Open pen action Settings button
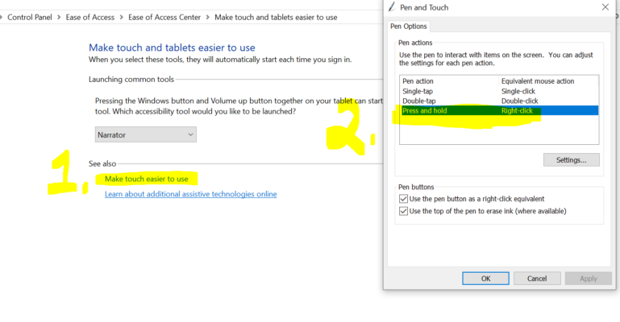The width and height of the screenshot is (620, 322). pyautogui.click(x=572, y=160)
